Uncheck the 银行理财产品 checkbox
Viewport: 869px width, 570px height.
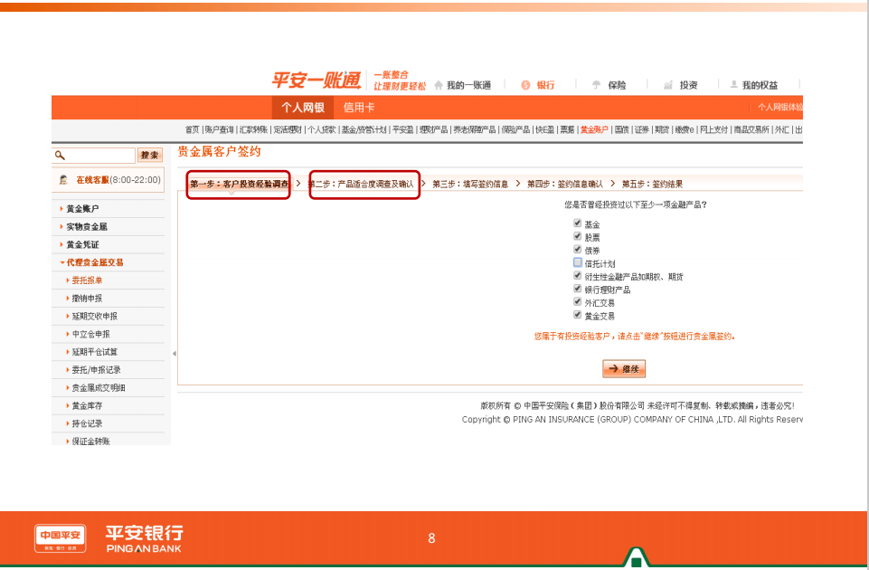(578, 289)
